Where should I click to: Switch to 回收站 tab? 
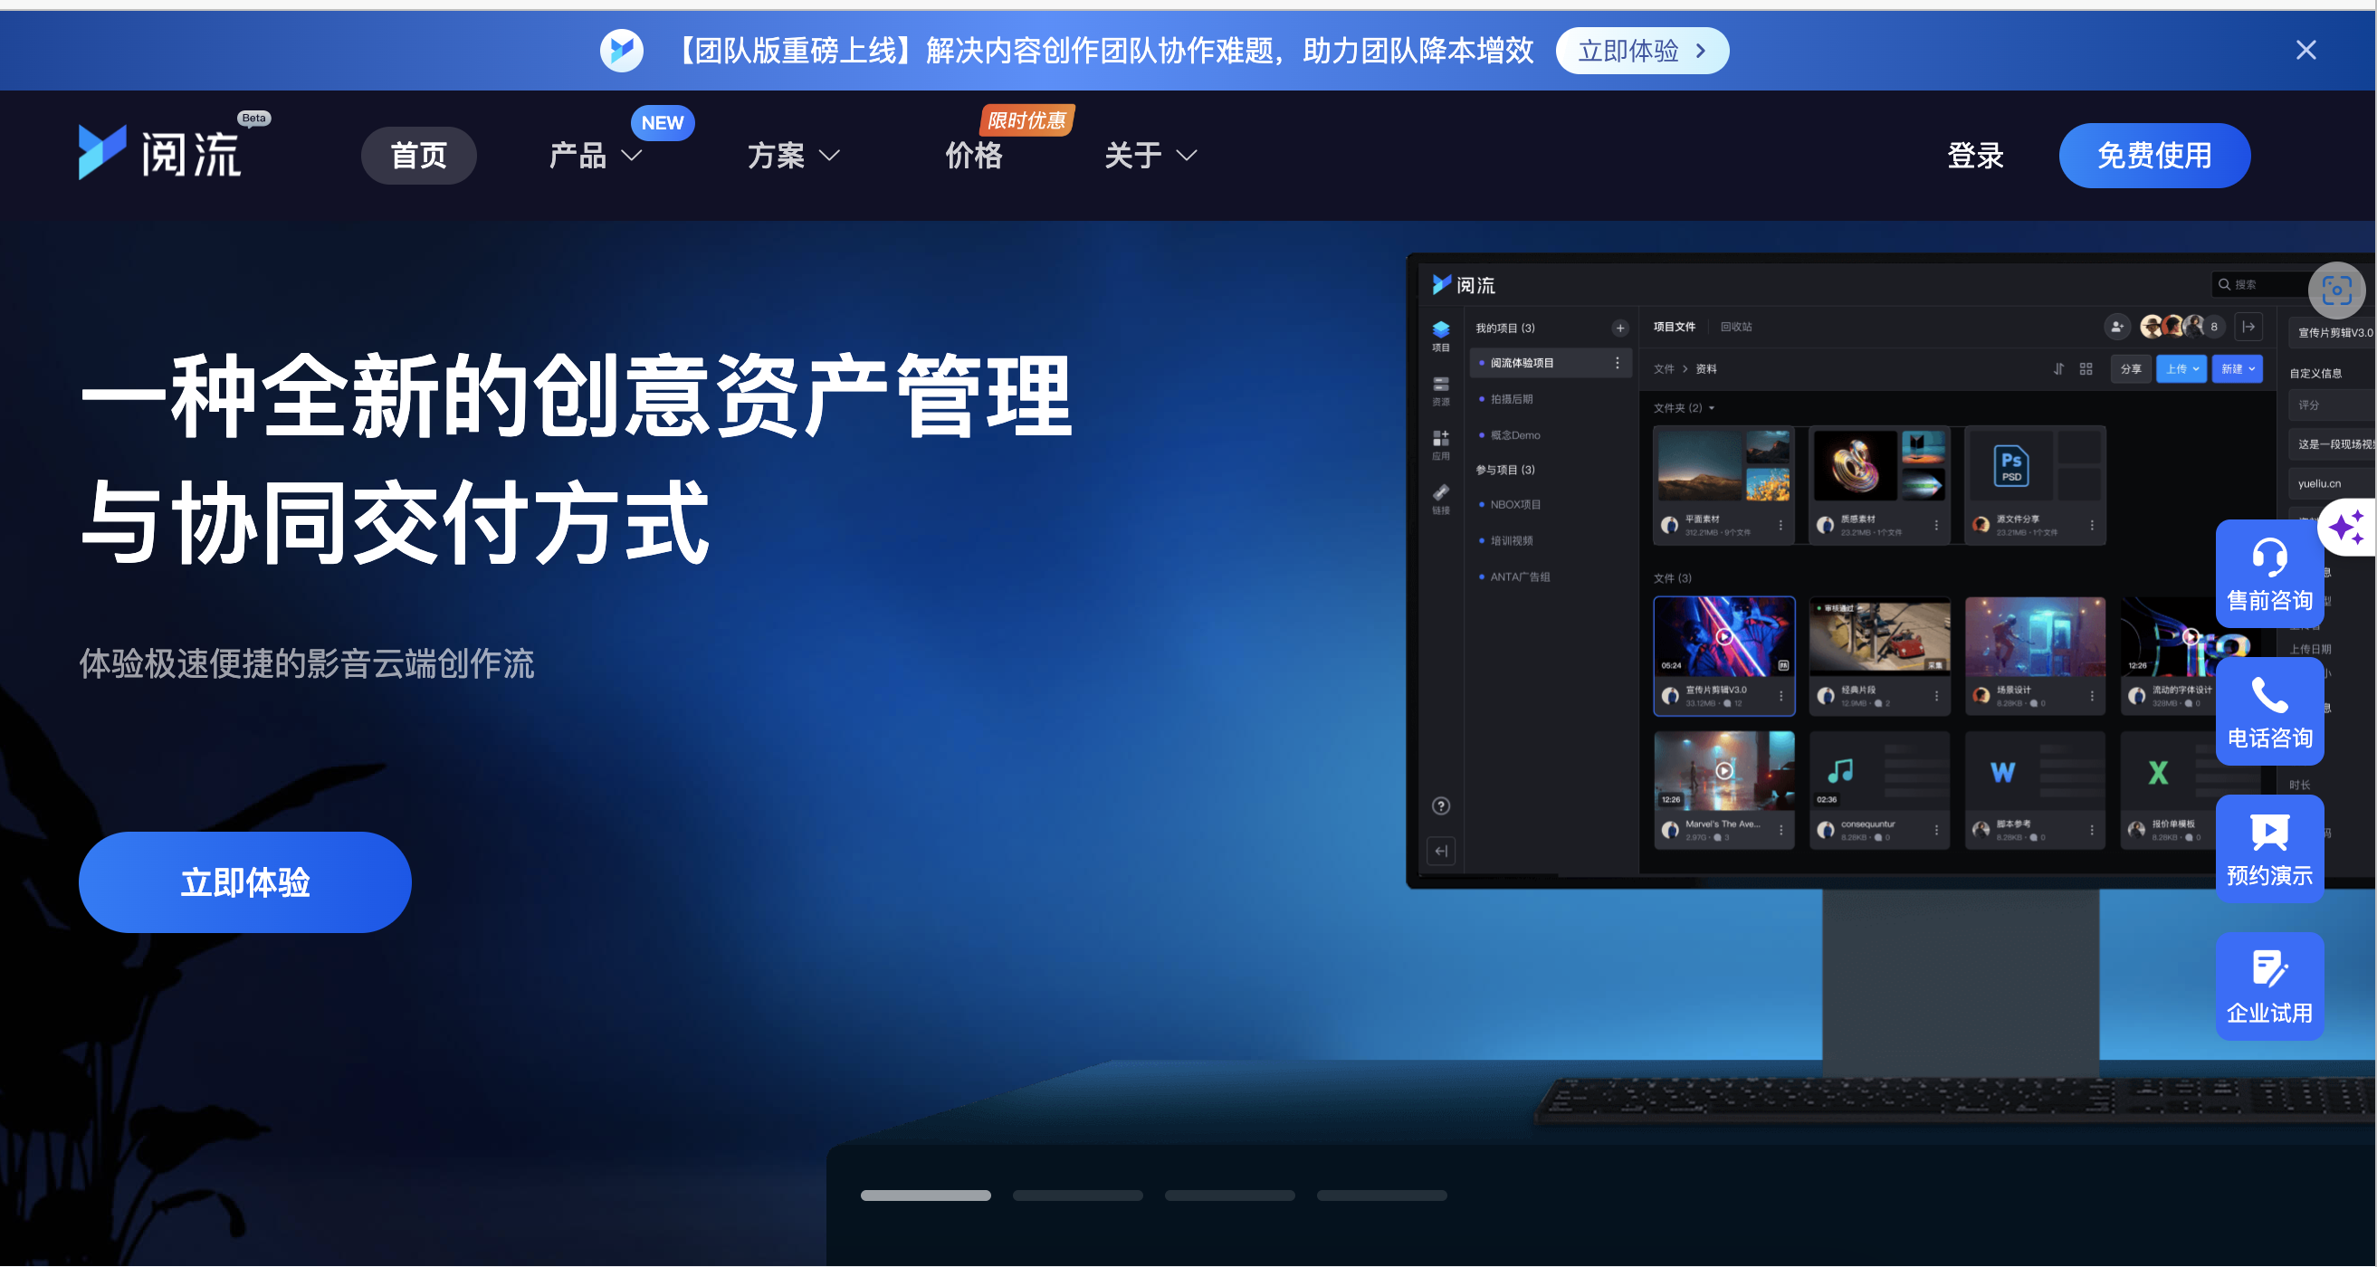1736,327
